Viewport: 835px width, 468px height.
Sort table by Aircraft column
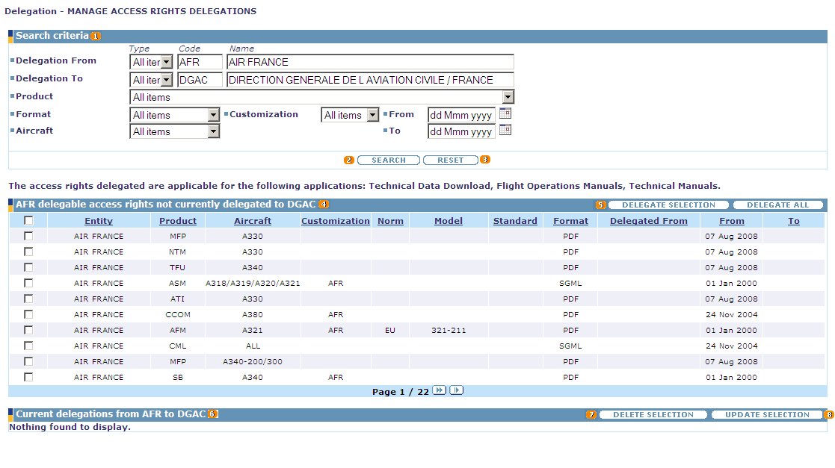(253, 221)
